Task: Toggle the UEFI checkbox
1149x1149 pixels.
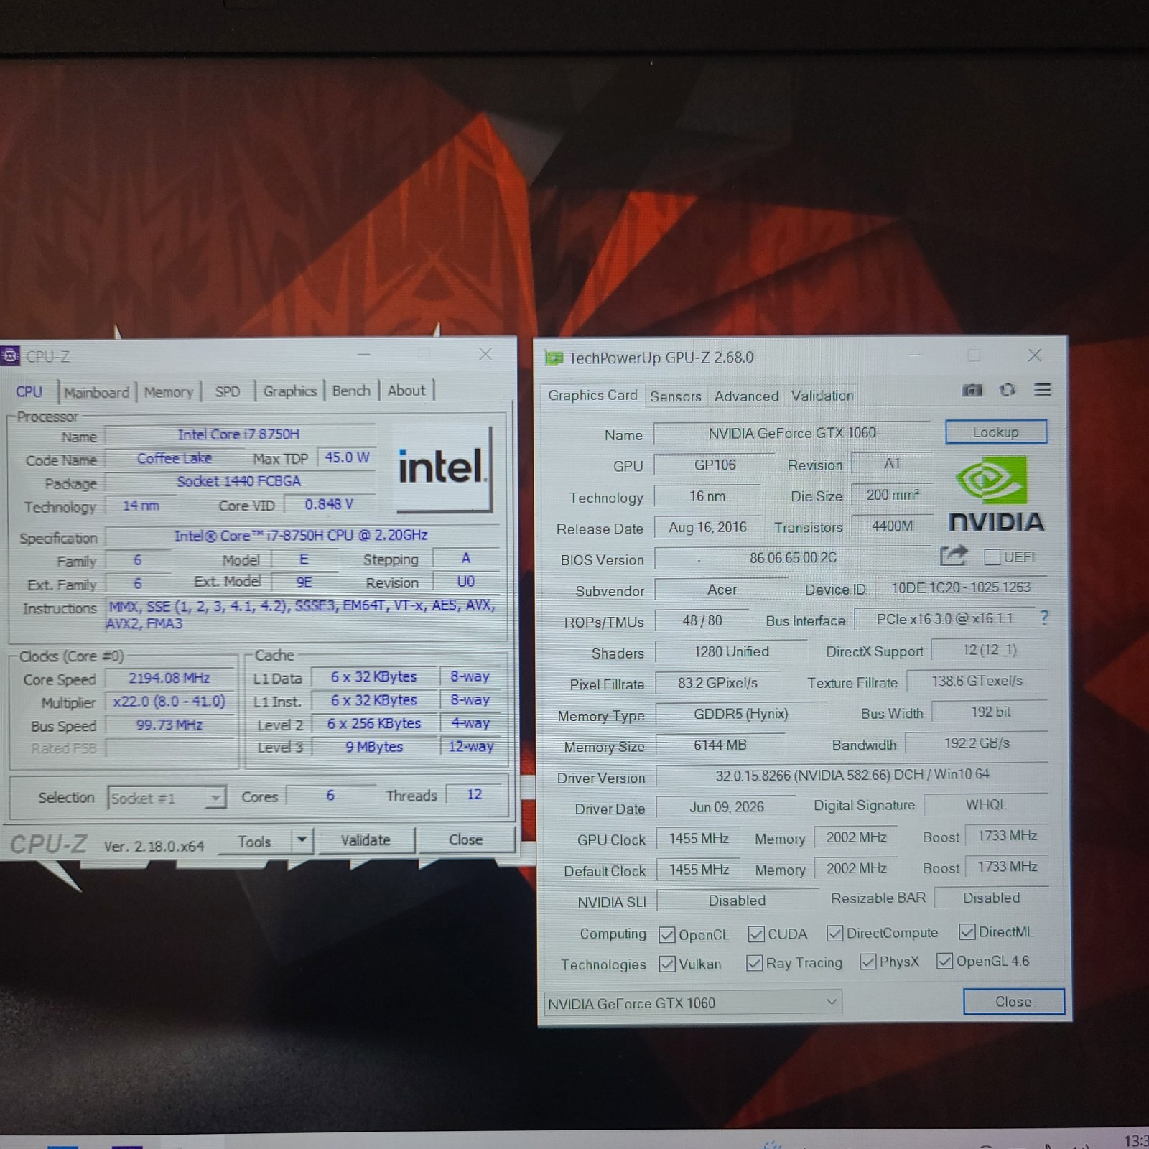Action: pyautogui.click(x=992, y=557)
